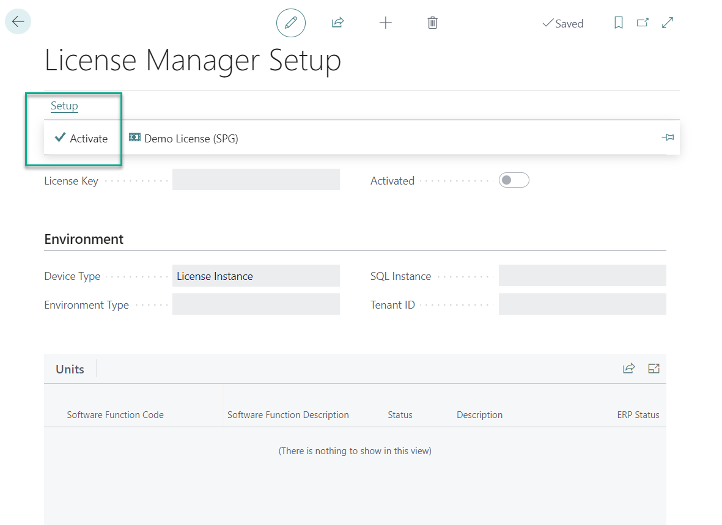Click the Device Type field
This screenshot has width=722, height=525.
pyautogui.click(x=256, y=276)
